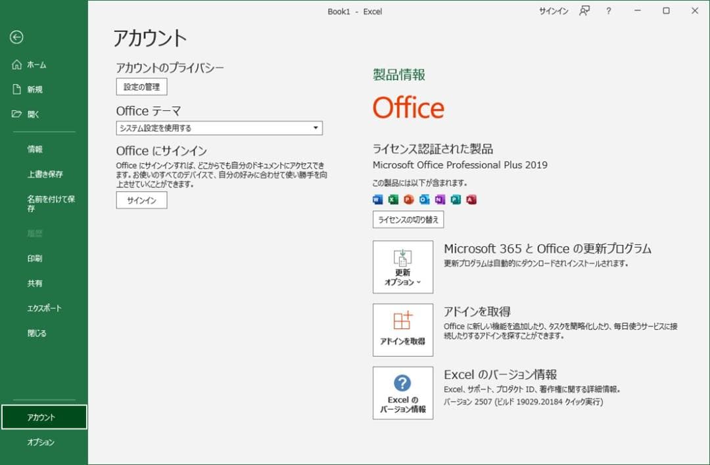Click the PowerPoint app icon
The image size is (710, 465).
(408, 200)
